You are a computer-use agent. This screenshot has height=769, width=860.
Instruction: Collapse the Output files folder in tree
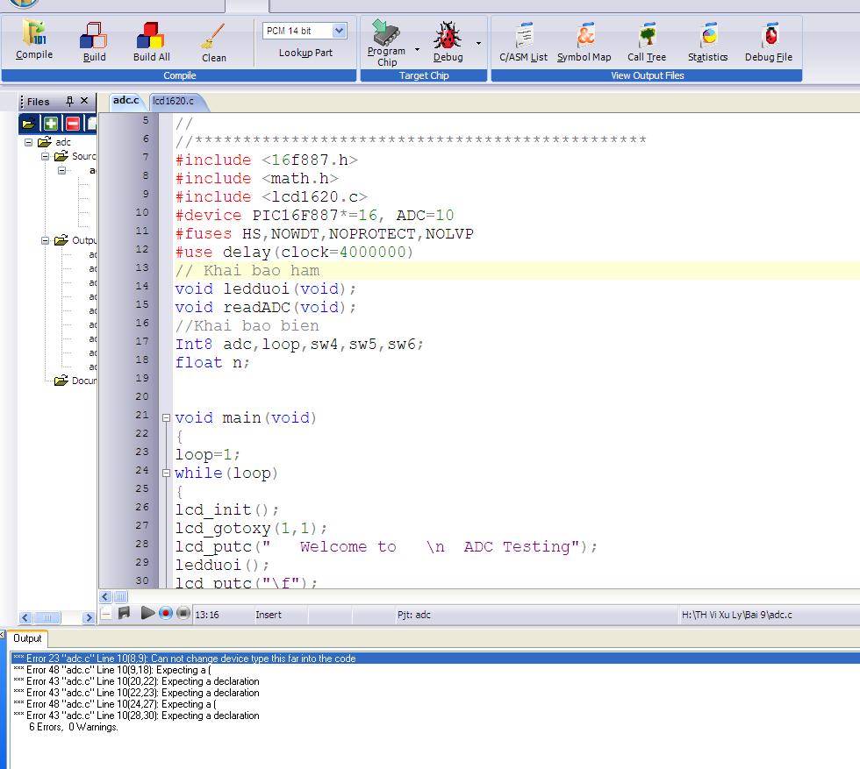pos(46,240)
